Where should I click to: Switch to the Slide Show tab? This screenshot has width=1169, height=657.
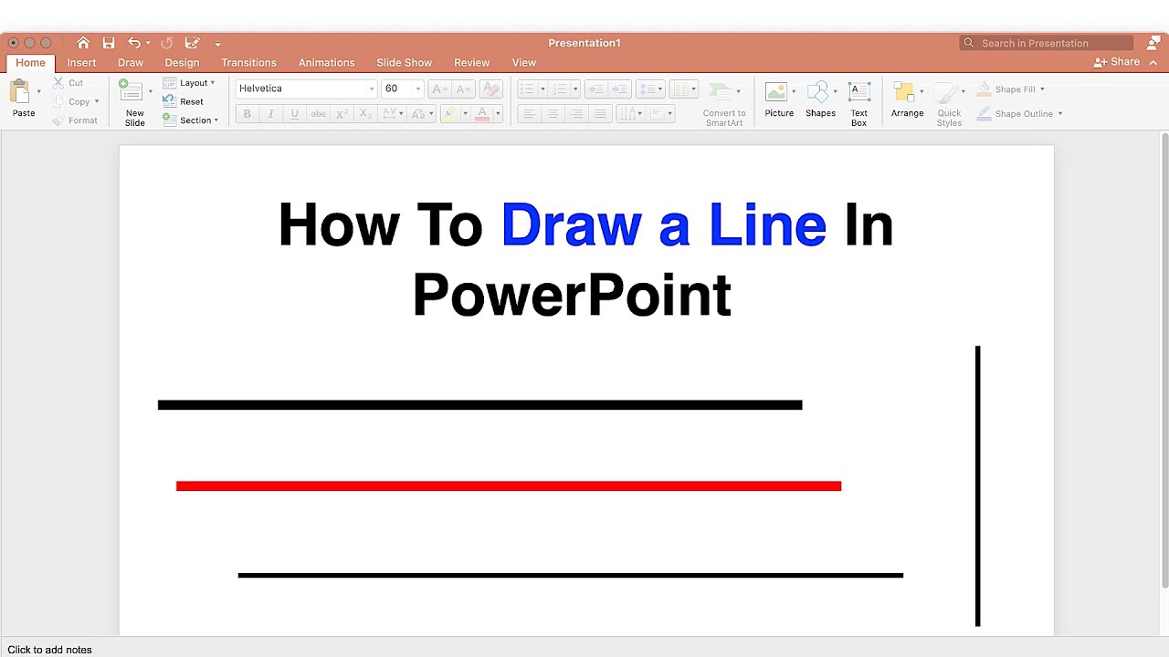click(x=405, y=63)
